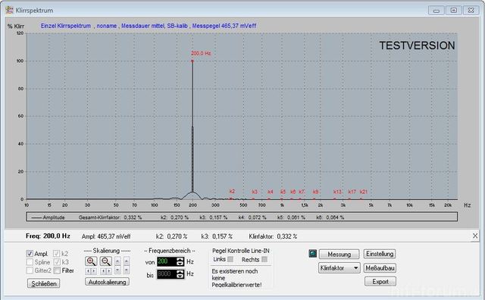This screenshot has height=300, width=485.
Task: Click the up arrow next to the zoom-out magnifier
Action: [x=117, y=261]
